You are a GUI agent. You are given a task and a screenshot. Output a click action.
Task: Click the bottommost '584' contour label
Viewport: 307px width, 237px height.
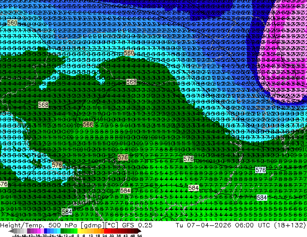67,211
